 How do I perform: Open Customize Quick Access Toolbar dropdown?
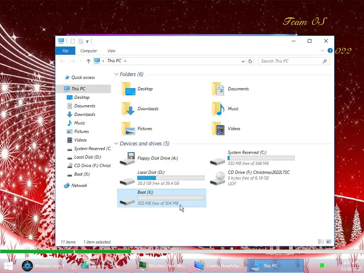point(87,41)
